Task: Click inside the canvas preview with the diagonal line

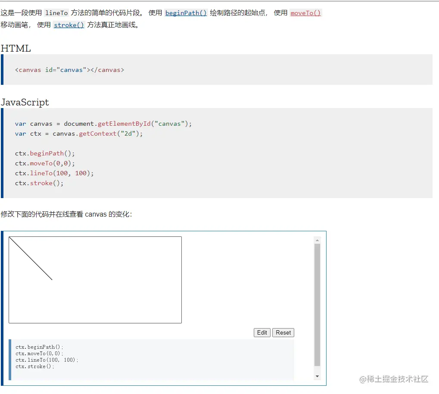Action: tap(95, 280)
